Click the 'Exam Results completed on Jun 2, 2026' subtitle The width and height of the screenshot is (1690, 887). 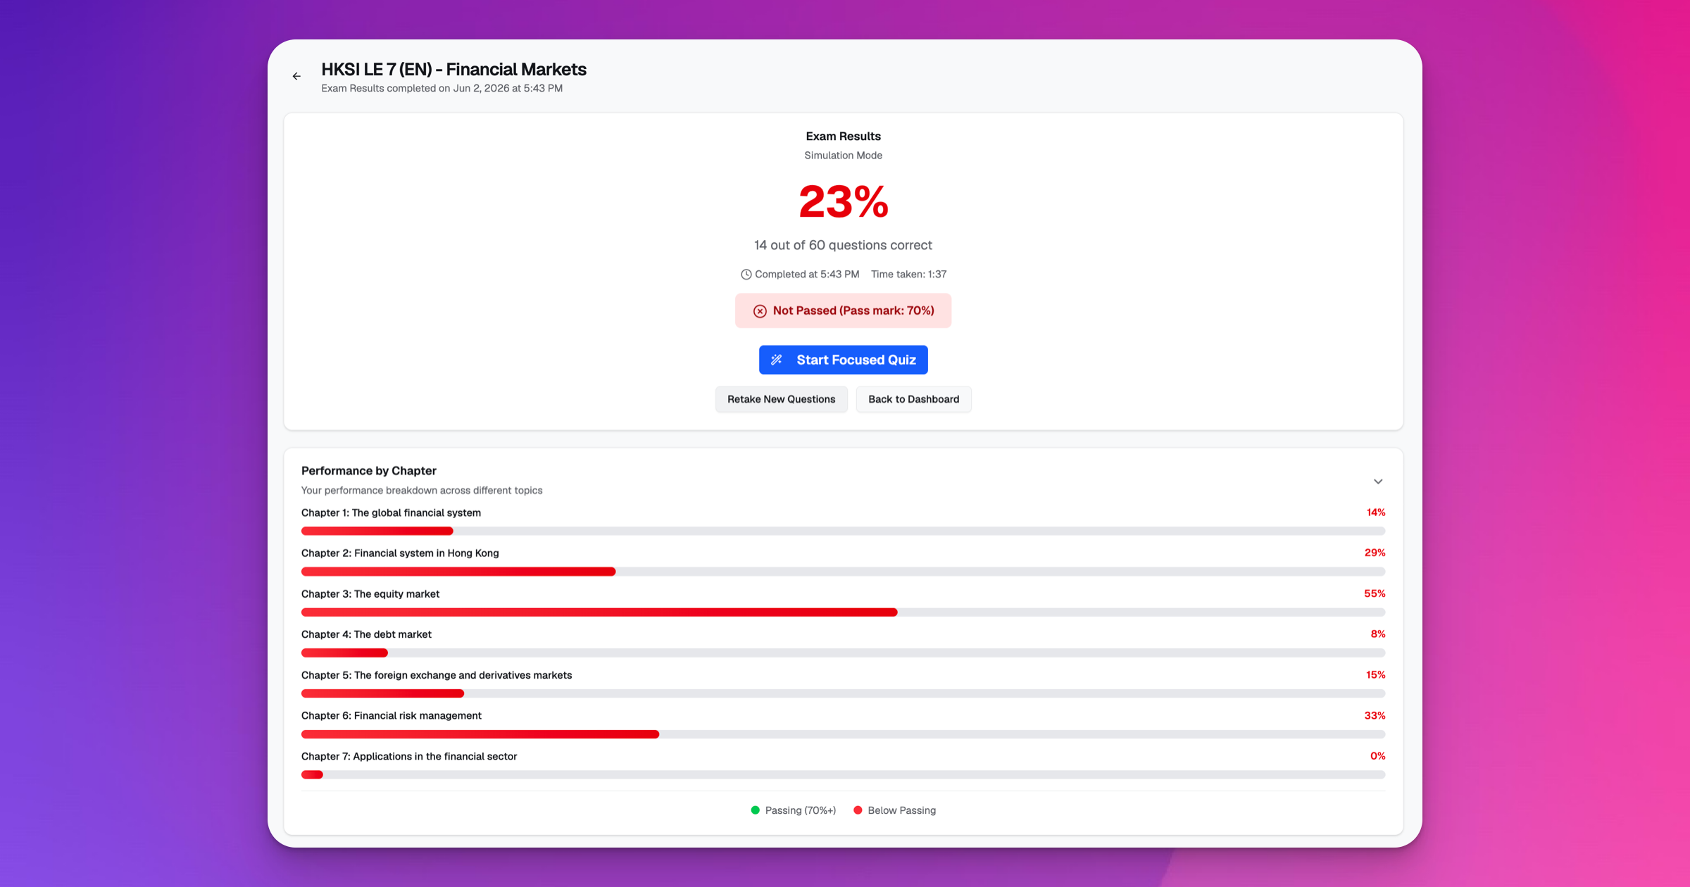pyautogui.click(x=442, y=89)
